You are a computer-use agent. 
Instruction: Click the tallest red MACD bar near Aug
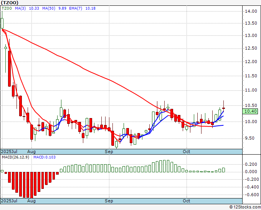click(x=31, y=185)
